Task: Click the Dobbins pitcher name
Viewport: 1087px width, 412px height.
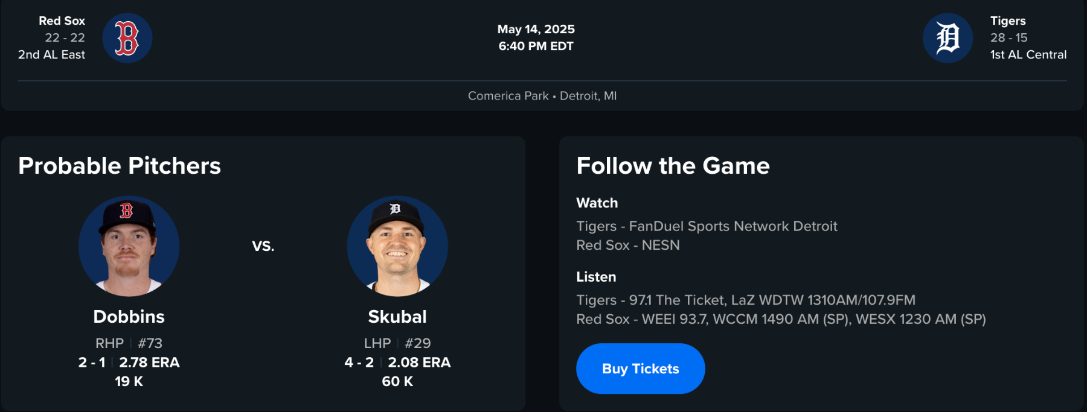Action: [129, 317]
